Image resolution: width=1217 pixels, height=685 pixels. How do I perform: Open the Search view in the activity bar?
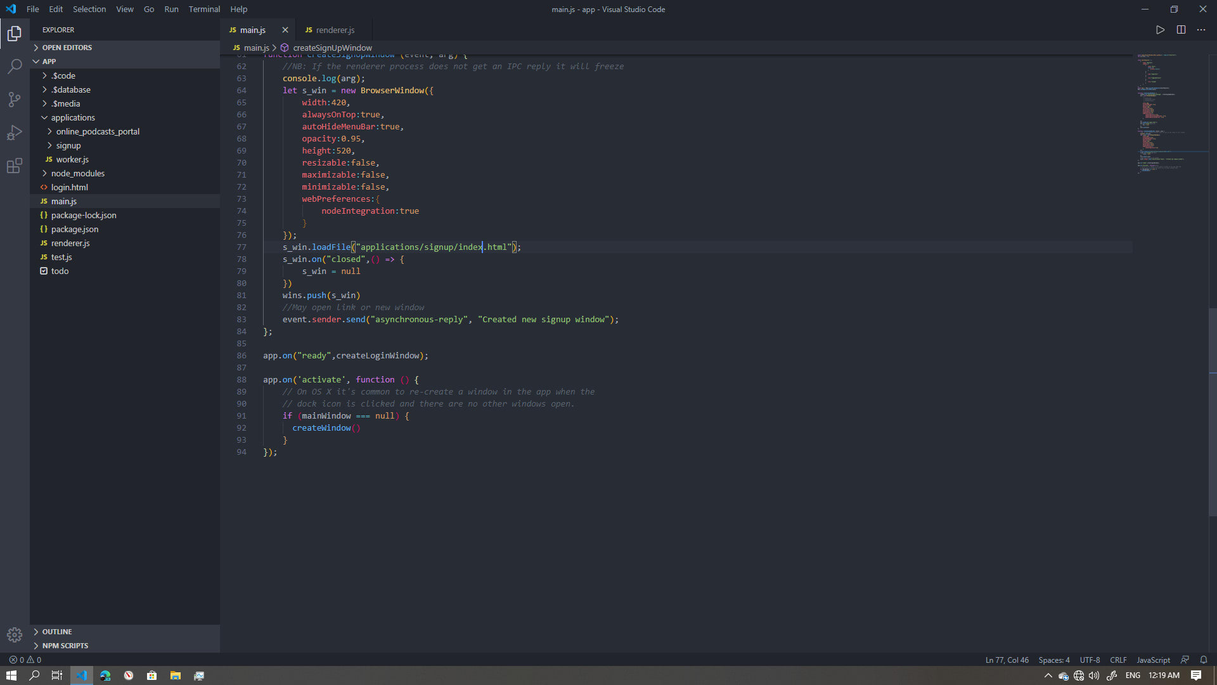tap(15, 66)
